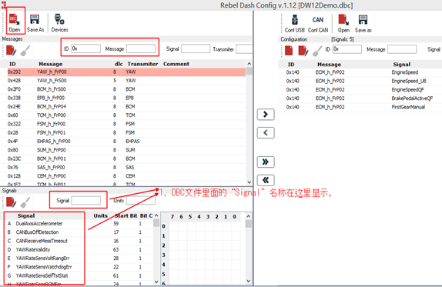Click Signal column header in Configuration table
442x287 pixels.
coord(401,64)
